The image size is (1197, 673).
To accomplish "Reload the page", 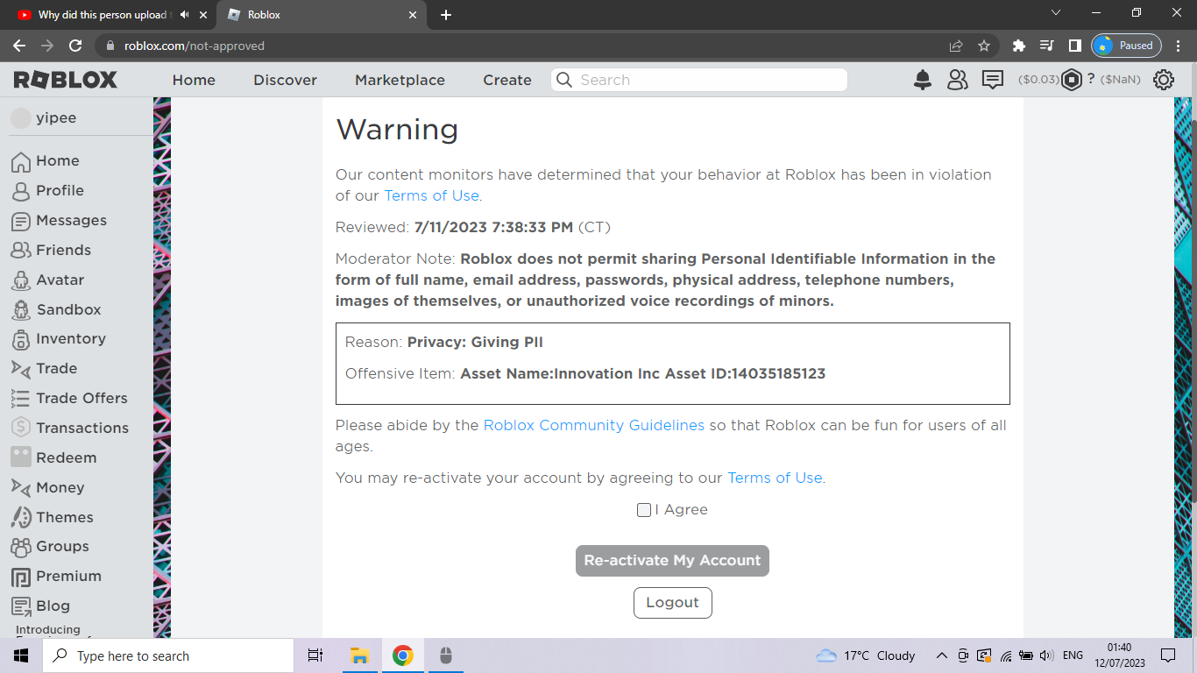I will (x=75, y=46).
